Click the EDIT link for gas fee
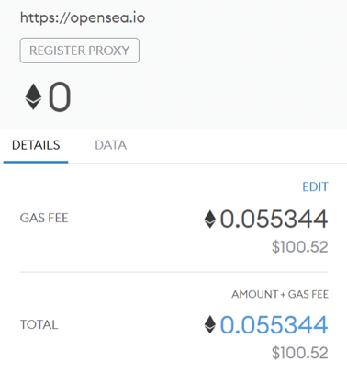Screen dimensions: 347x373 315,186
